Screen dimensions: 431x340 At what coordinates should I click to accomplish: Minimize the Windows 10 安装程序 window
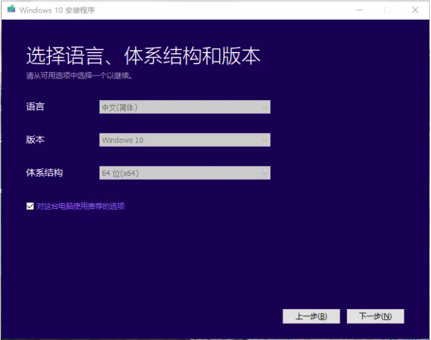[x=359, y=9]
